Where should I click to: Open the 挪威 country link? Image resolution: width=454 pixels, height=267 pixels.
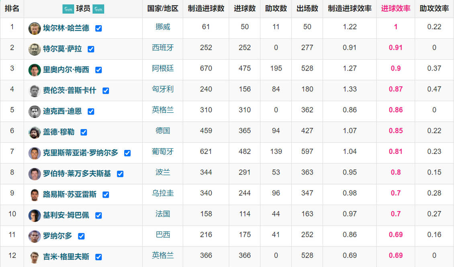tap(163, 27)
